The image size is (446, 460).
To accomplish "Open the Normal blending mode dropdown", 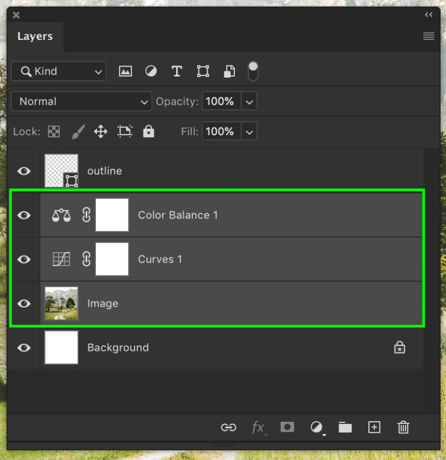I will [81, 101].
